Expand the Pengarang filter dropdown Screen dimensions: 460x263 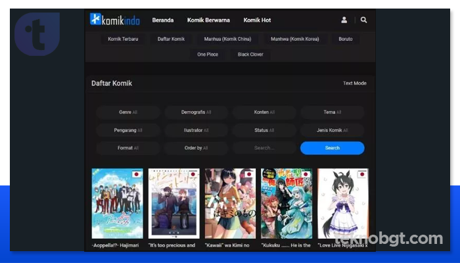pos(128,130)
